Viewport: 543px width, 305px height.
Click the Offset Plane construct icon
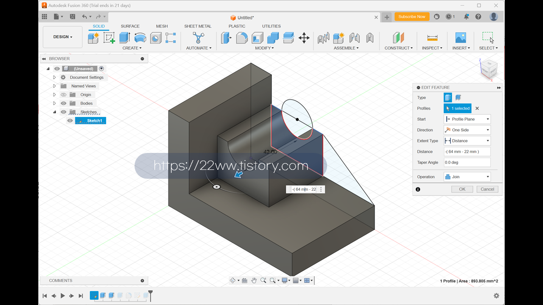[398, 38]
